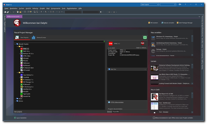Click the back navigation arrow in toolbar
Image resolution: width=207 pixels, height=124 pixels.
109,12
